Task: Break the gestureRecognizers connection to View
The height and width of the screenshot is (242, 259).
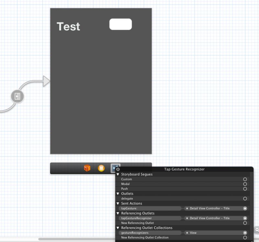Action: (x=187, y=233)
